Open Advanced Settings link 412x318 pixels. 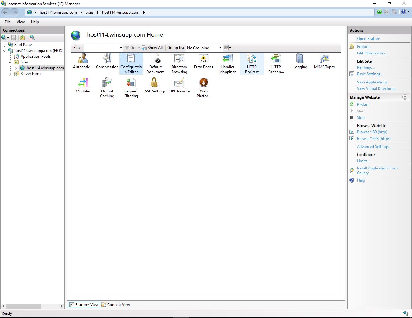(x=374, y=147)
